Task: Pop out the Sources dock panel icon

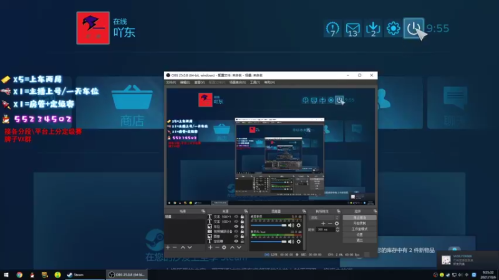Action: (x=246, y=211)
